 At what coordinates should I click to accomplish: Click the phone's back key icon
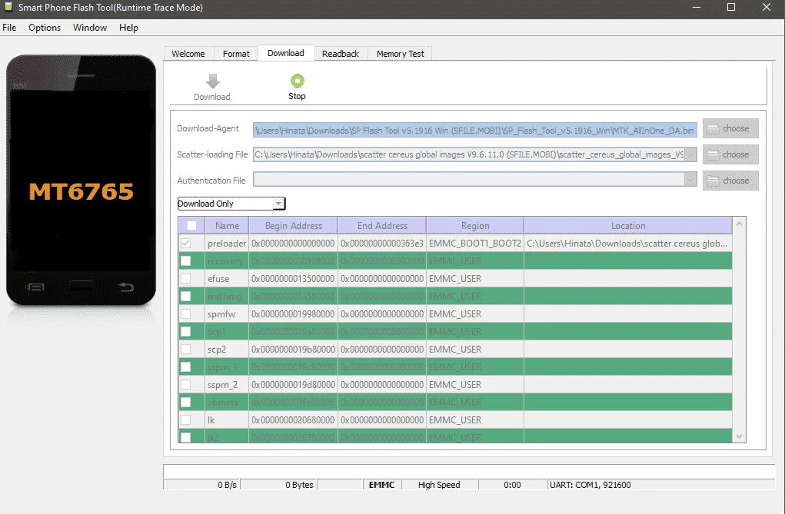125,287
